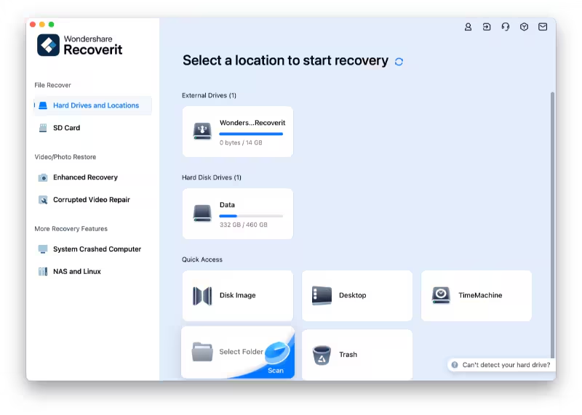Screen dimensions: 582x415
Task: Open NAS and Linux recovery
Action: pyautogui.click(x=76, y=272)
